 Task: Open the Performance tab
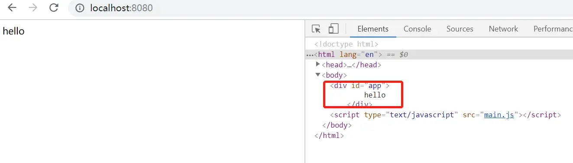553,29
